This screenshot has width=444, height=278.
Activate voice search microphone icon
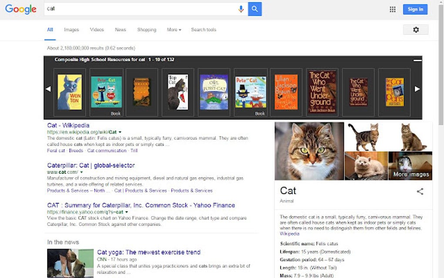point(241,9)
